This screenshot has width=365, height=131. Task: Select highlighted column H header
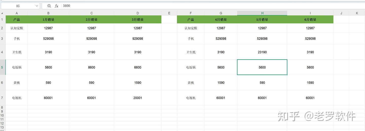tap(262, 13)
